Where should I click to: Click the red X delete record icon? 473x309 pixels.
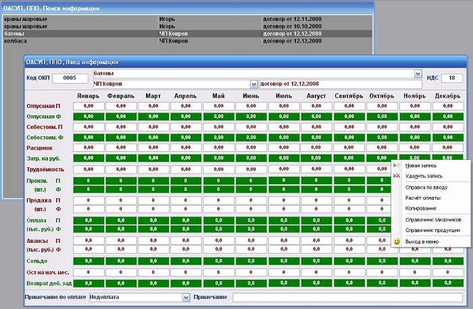tap(397, 176)
